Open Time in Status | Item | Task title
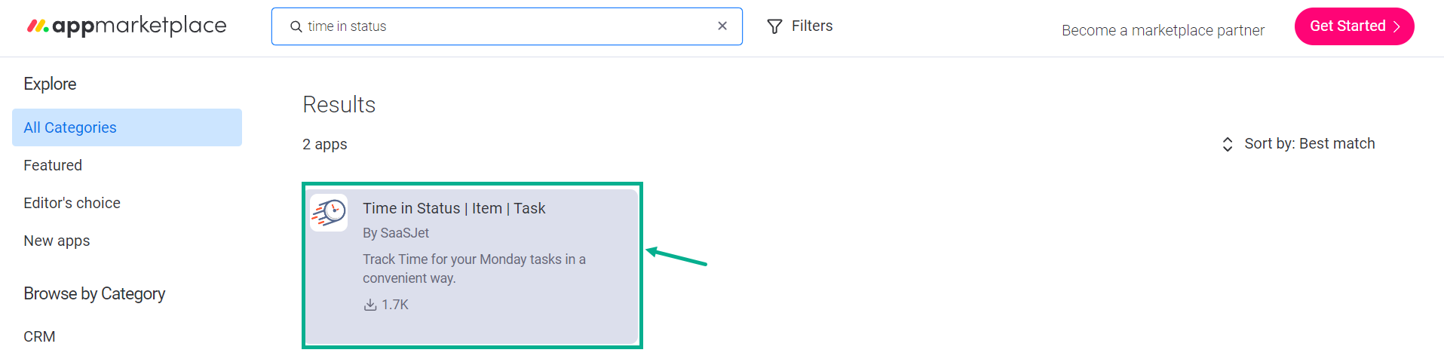Screen dimensions: 1444x362 point(454,208)
